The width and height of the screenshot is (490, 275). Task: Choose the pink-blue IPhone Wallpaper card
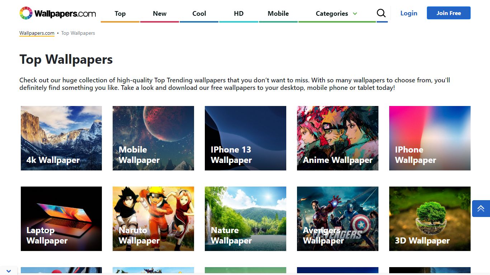(x=430, y=138)
